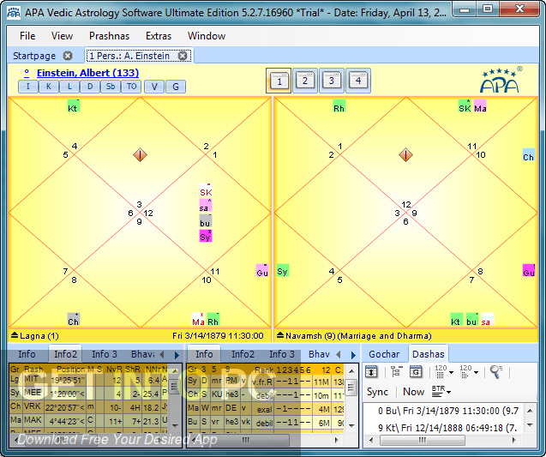The image size is (546, 457).
Task: Open the File menu
Action: pyautogui.click(x=27, y=36)
